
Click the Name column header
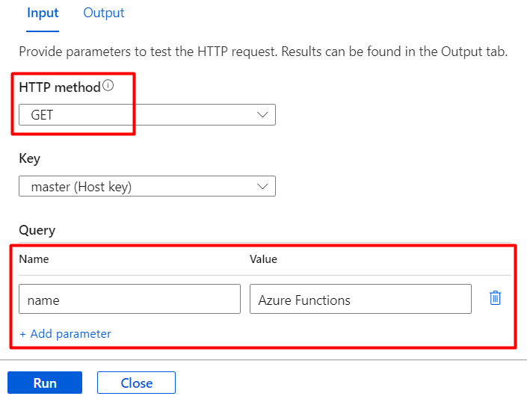click(34, 259)
